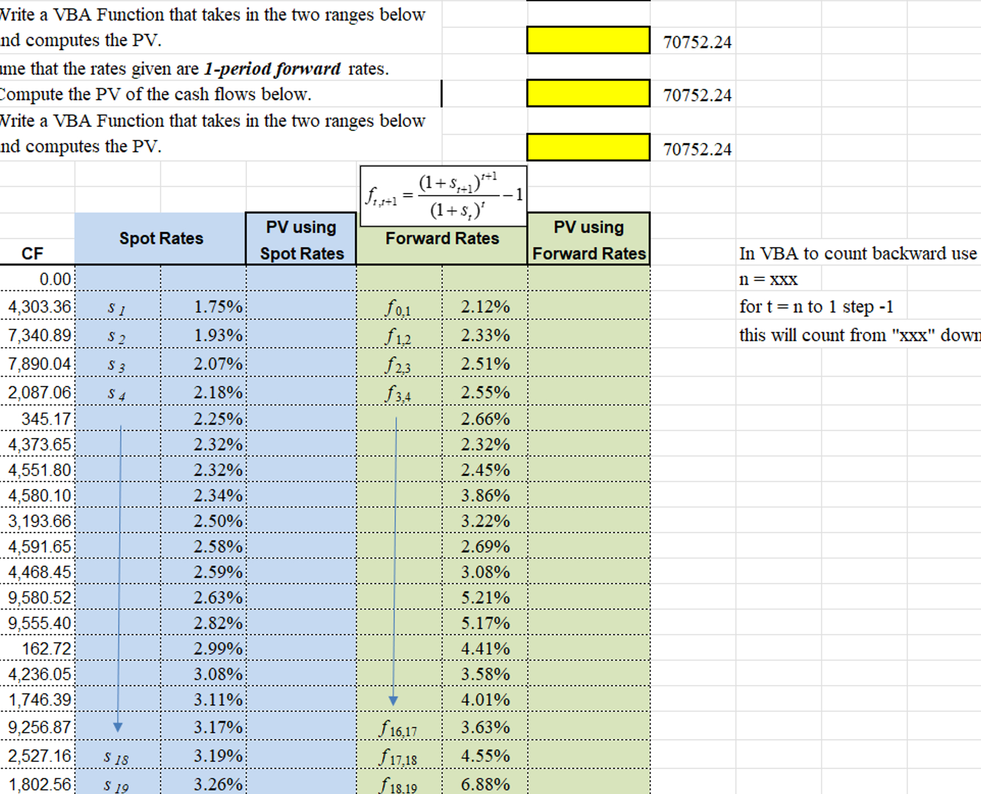The height and width of the screenshot is (794, 981).
Task: Click the second yellow cell beside 70752.24
Action: (x=588, y=93)
